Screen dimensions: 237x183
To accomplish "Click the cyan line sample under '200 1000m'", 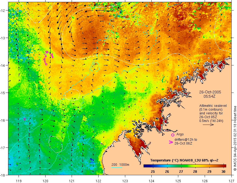I will tap(117, 167).
